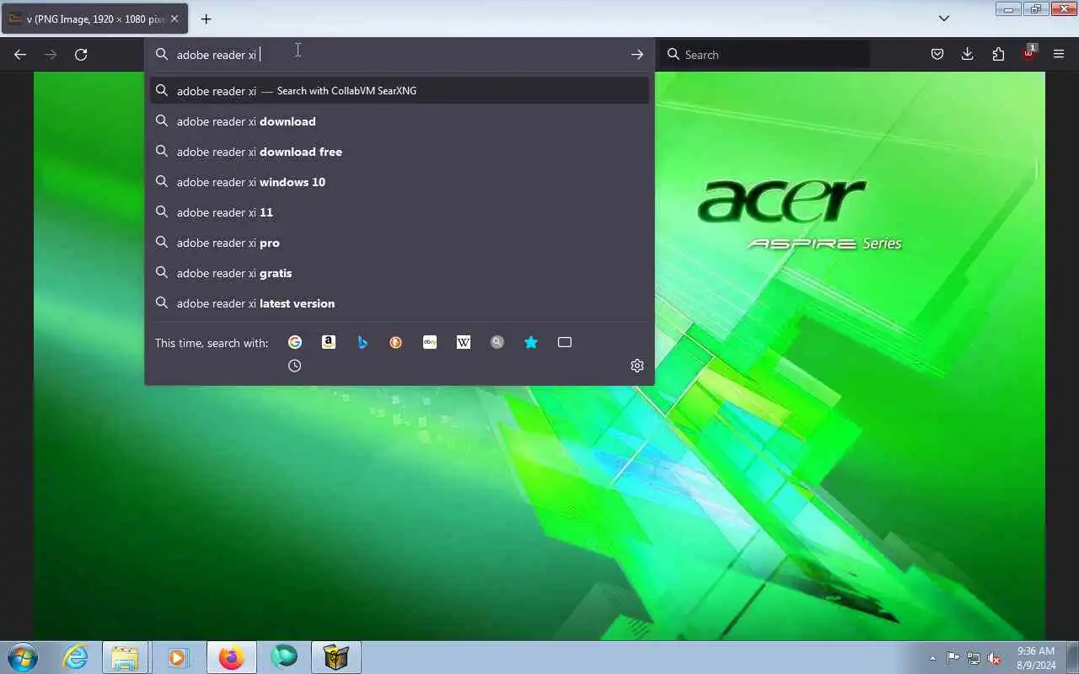Go back to the previous page

coord(20,55)
